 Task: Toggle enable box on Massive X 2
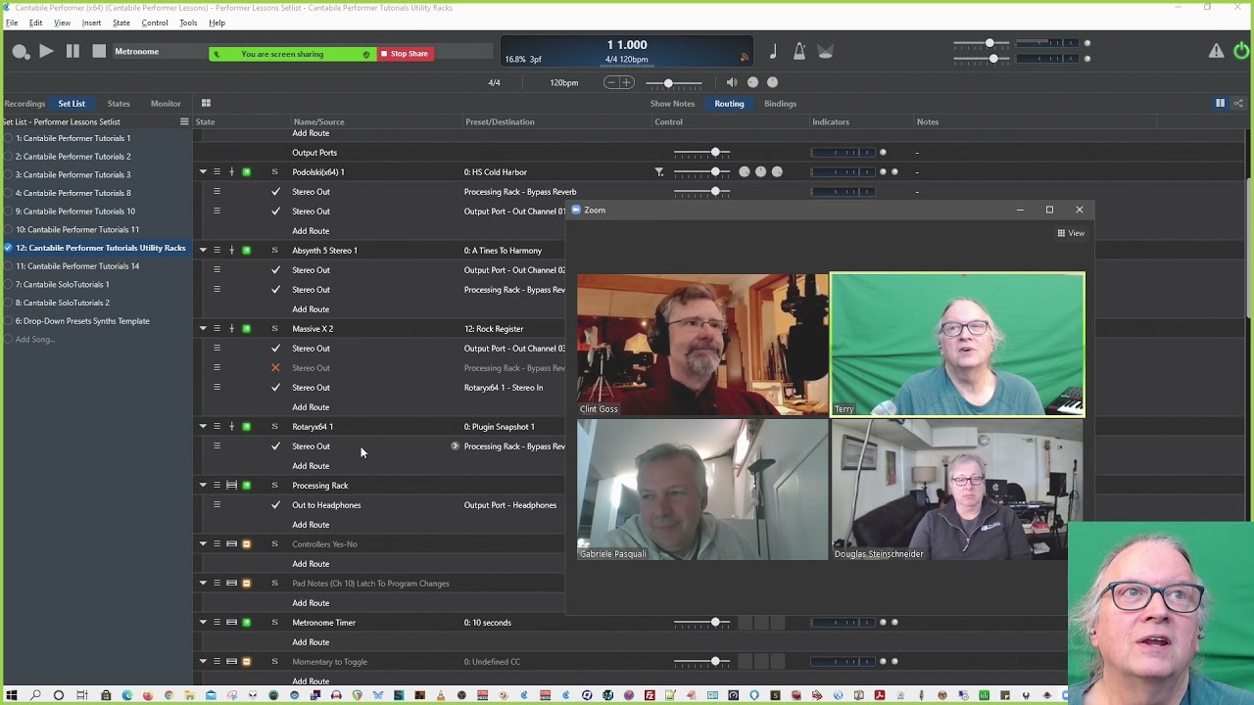coord(246,329)
